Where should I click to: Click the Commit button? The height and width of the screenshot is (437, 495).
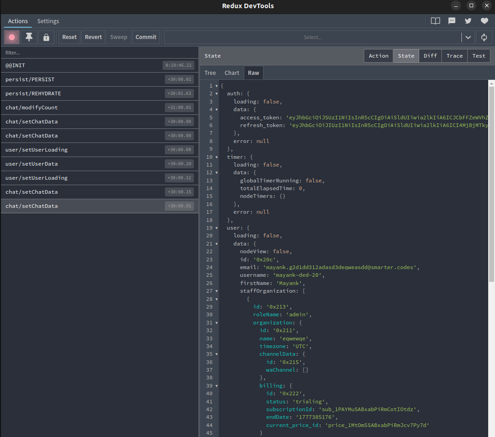[146, 37]
